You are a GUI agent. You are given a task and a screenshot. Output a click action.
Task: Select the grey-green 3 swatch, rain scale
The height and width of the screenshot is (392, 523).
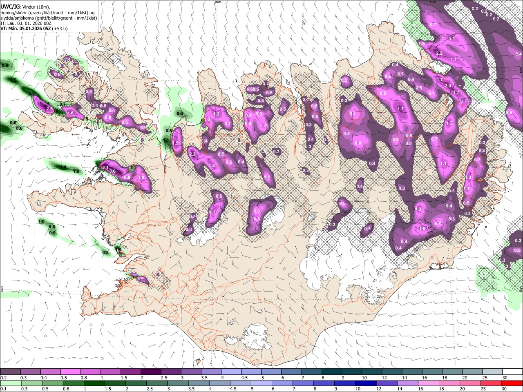point(178,383)
